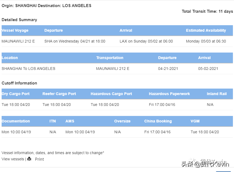Click the Cutoff Information section heading
Viewport: 234px width, 172px height.
coord(19,83)
